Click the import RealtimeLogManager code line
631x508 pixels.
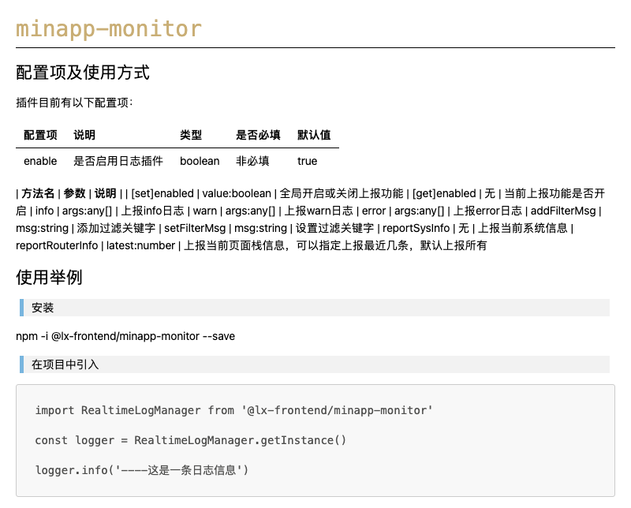[x=233, y=411]
